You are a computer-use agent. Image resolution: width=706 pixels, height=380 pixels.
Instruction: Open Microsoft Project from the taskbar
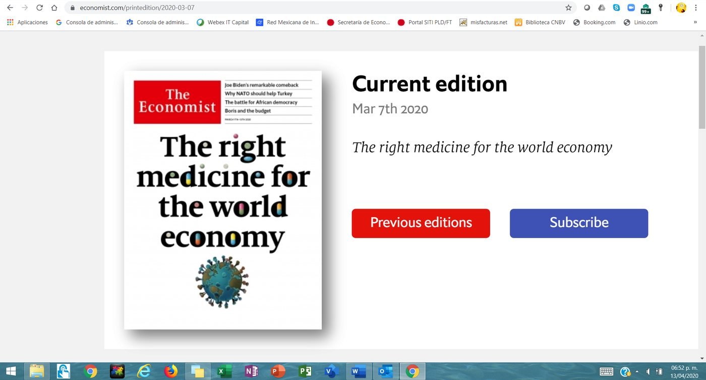coord(305,371)
